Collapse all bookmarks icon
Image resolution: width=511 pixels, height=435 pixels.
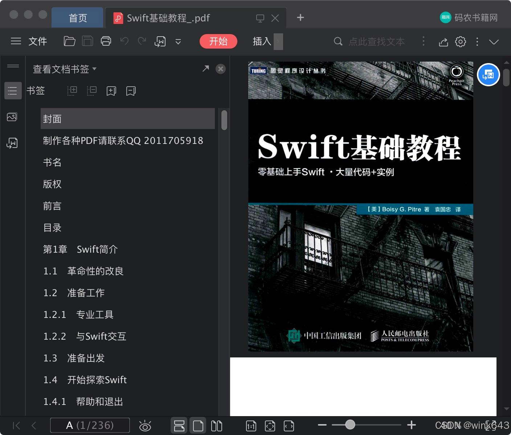coord(92,91)
